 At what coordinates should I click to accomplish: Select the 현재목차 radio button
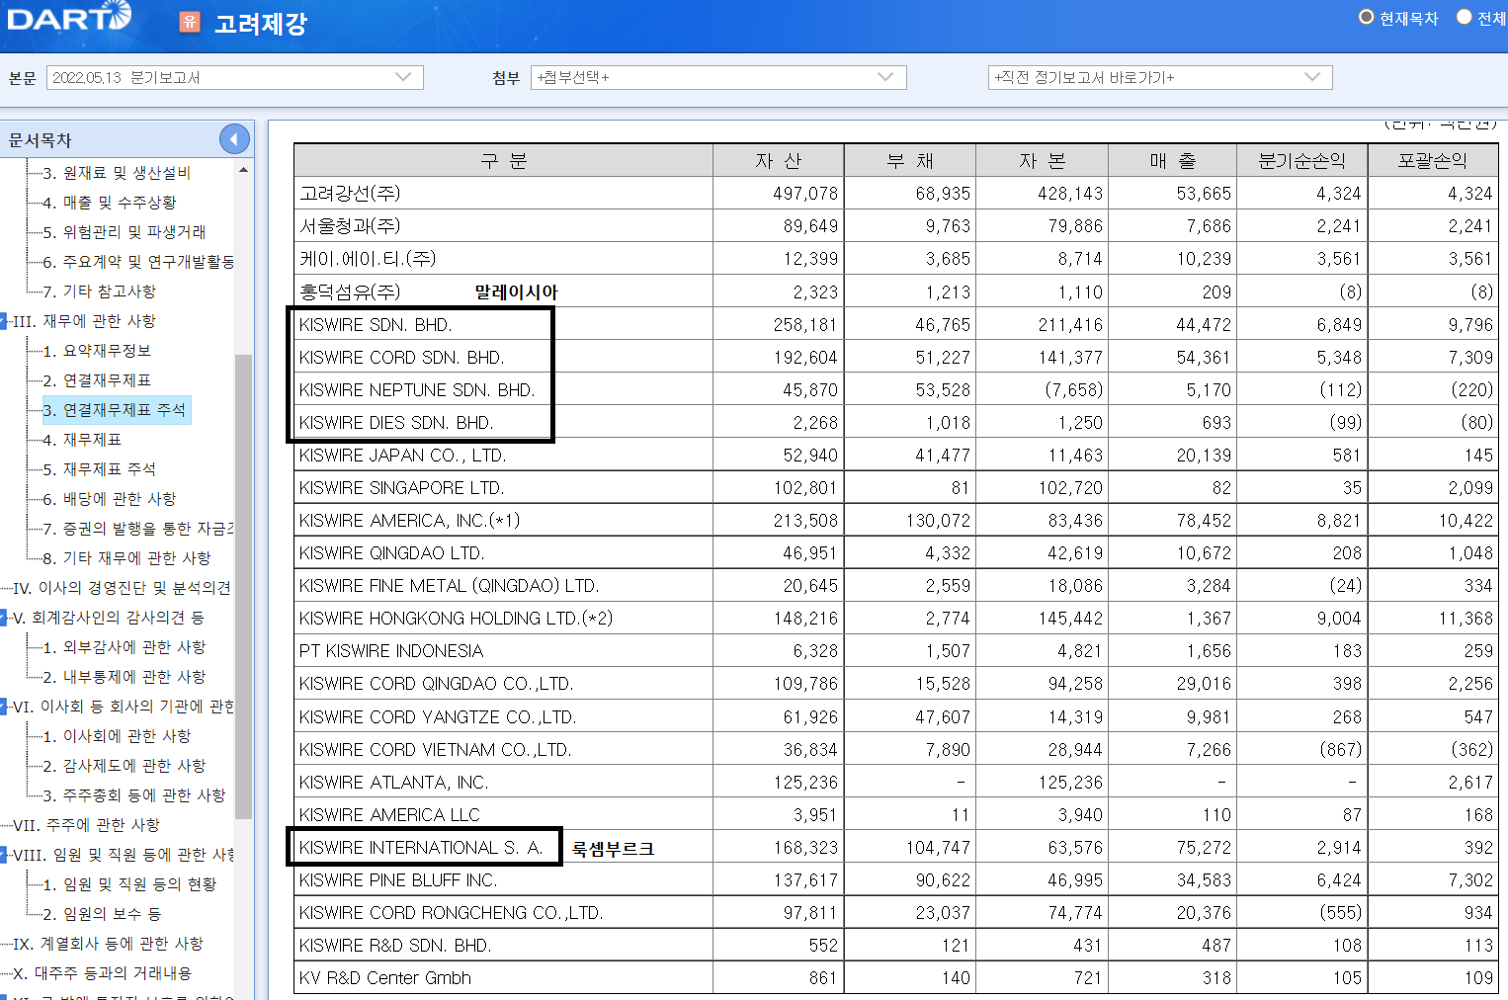click(1367, 17)
